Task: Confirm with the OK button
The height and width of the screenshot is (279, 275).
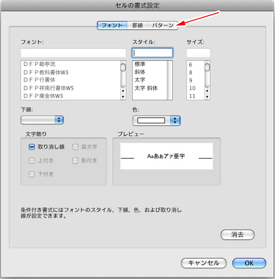Action: (x=249, y=263)
